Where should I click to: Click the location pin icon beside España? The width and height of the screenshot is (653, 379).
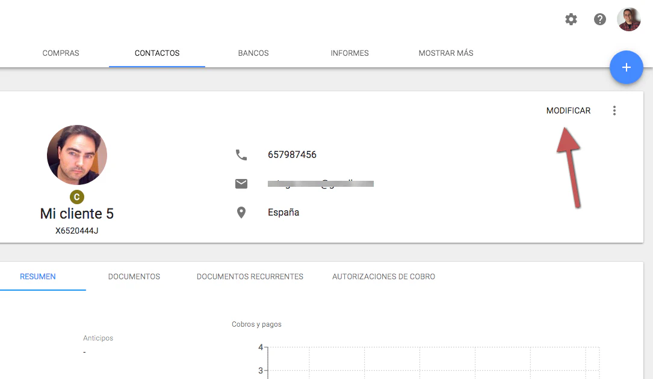[x=241, y=211]
